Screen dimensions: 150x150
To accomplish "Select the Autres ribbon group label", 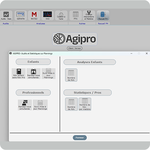I will (82, 23).
